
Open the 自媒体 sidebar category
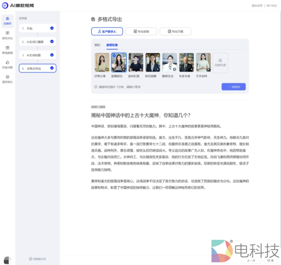coord(7,21)
